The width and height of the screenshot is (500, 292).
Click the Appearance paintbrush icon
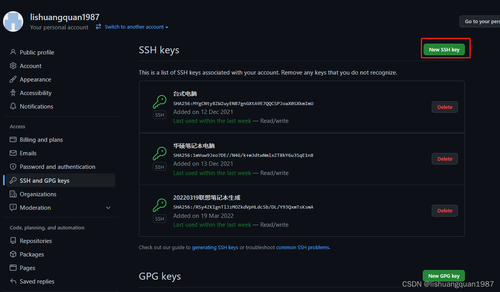[x=13, y=79]
